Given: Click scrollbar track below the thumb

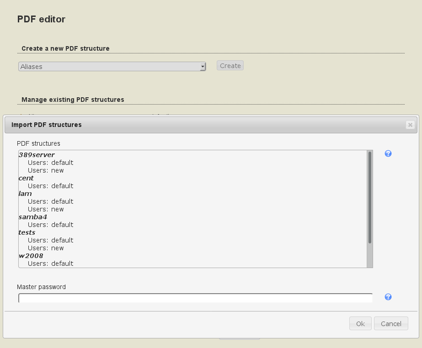Looking at the screenshot, I should 370,256.
